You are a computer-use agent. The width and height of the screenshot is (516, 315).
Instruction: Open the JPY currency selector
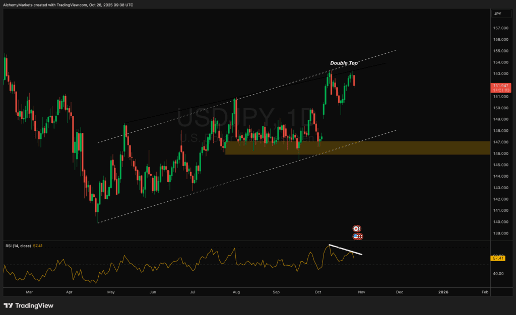(501, 14)
